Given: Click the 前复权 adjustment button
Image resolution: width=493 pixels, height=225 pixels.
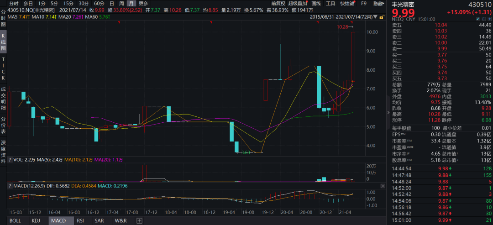Looking at the screenshot, I should click(x=278, y=3).
